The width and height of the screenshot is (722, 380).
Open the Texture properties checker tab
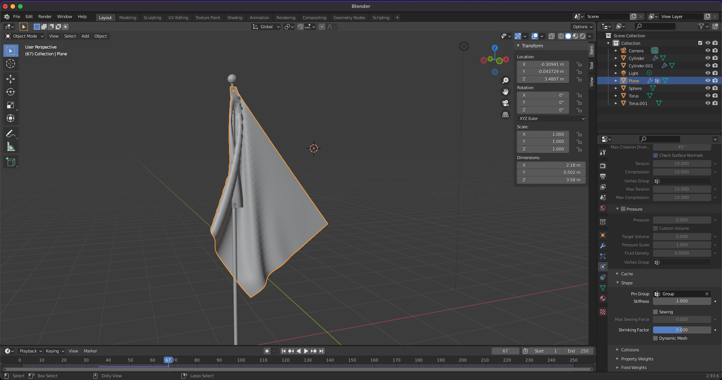(x=603, y=312)
